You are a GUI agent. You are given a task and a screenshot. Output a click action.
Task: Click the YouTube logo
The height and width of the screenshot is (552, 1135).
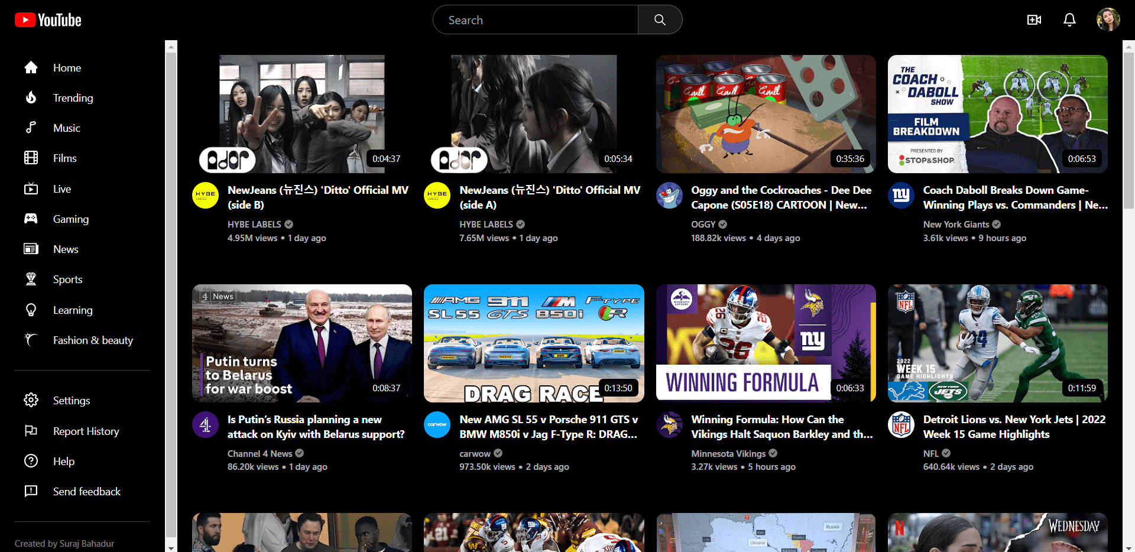pos(48,20)
